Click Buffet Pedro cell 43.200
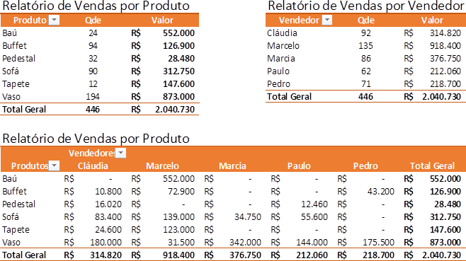Viewport: 466px width, 261px height. pyautogui.click(x=381, y=192)
